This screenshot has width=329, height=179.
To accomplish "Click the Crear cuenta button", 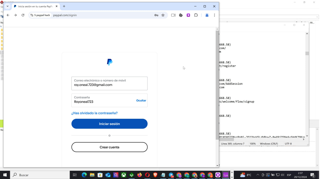I will click(109, 147).
